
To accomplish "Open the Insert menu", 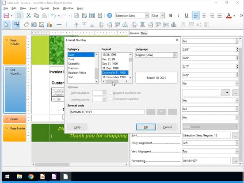I will pyautogui.click(x=33, y=8).
